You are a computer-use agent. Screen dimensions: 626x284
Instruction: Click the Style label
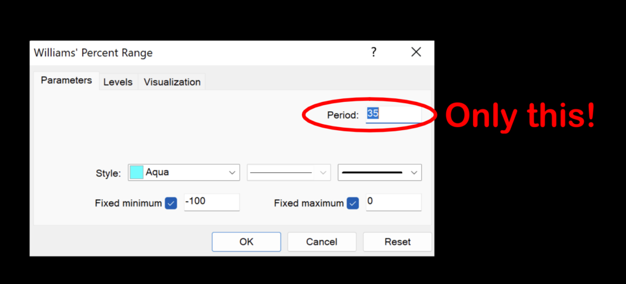click(x=108, y=173)
